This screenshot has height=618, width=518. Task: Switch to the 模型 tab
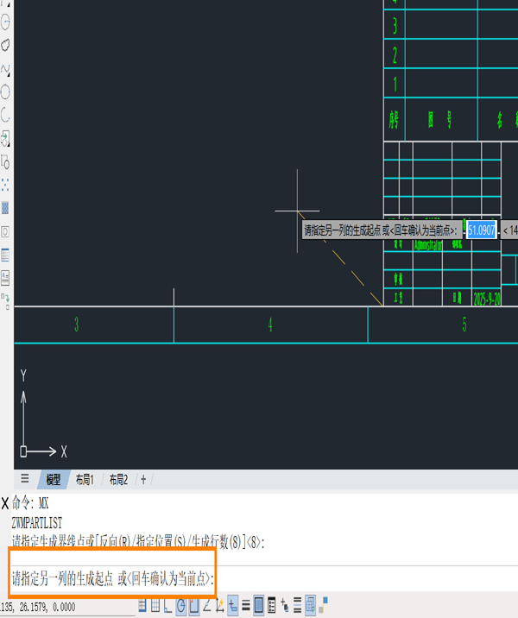pyautogui.click(x=54, y=480)
